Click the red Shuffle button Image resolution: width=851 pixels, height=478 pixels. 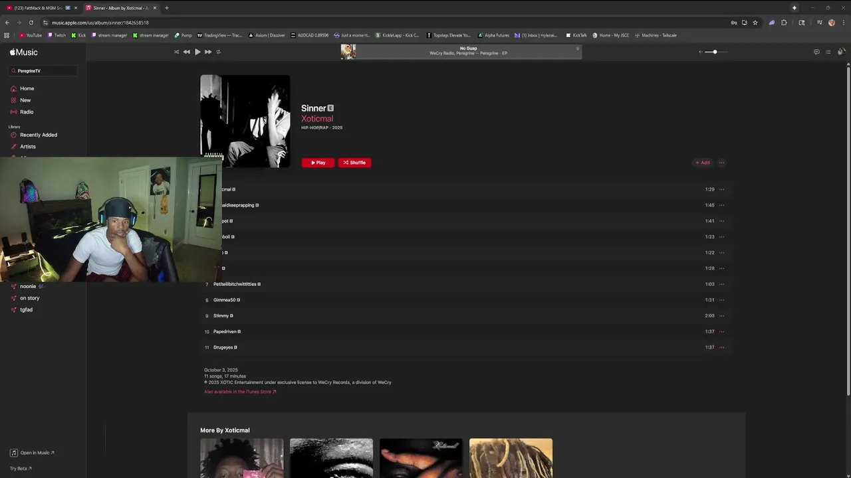[x=354, y=163]
